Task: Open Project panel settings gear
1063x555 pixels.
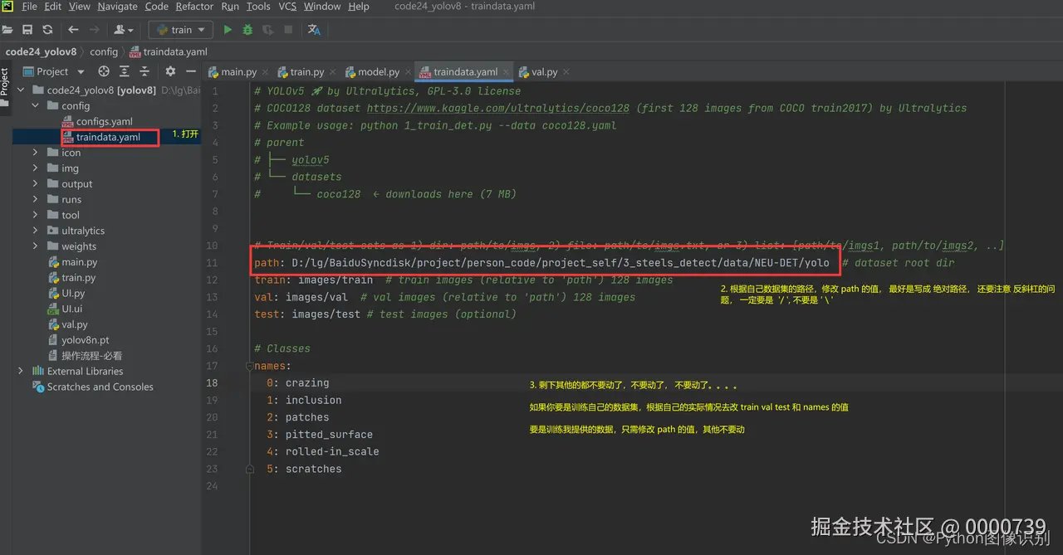Action: 170,71
